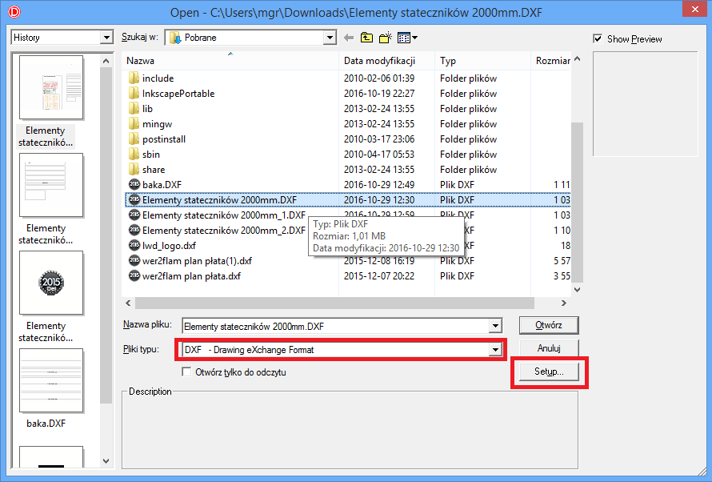Sort files by 'Data modyfikacji' column
The height and width of the screenshot is (482, 712).
click(379, 61)
